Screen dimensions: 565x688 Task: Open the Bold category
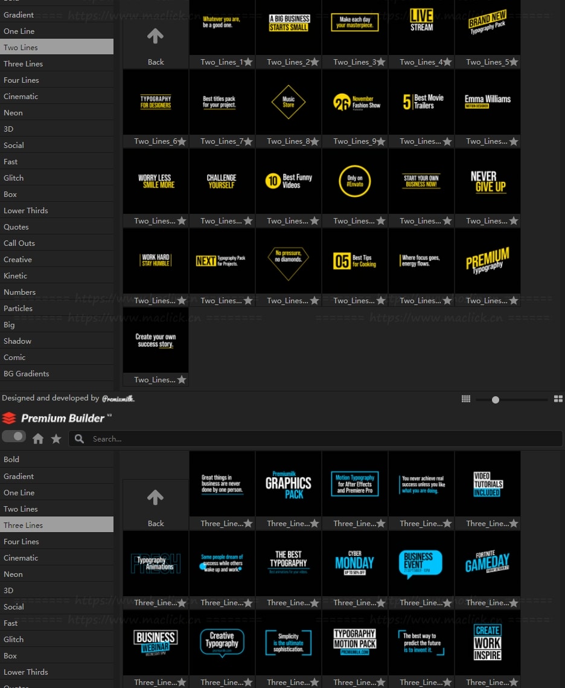[x=57, y=460]
